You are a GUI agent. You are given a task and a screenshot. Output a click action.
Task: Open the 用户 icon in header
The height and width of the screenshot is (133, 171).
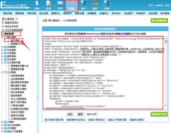click(x=83, y=5)
